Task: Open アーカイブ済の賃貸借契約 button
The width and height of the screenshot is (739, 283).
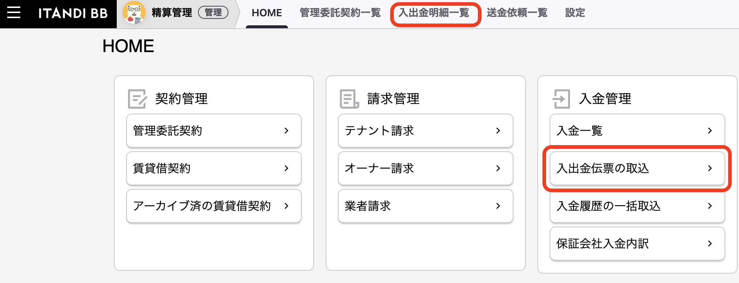Action: [214, 206]
